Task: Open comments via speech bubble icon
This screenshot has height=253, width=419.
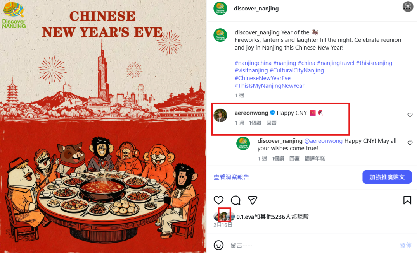Action: pyautogui.click(x=235, y=200)
